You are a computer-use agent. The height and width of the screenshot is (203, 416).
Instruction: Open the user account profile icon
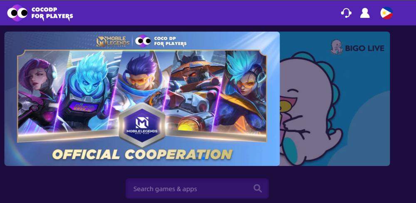[x=365, y=13]
